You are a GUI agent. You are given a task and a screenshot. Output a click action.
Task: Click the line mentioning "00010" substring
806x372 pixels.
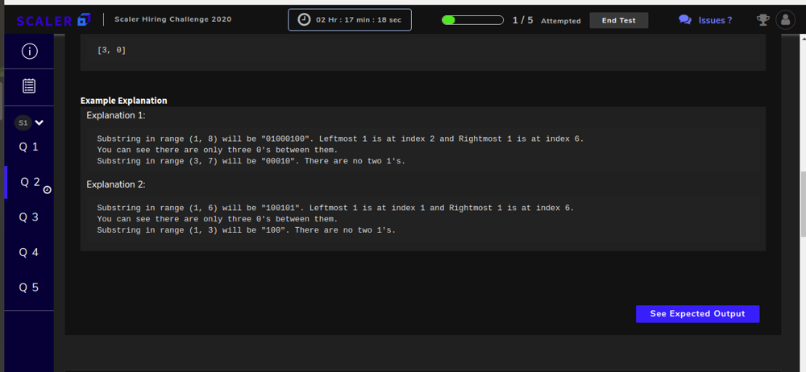click(251, 161)
